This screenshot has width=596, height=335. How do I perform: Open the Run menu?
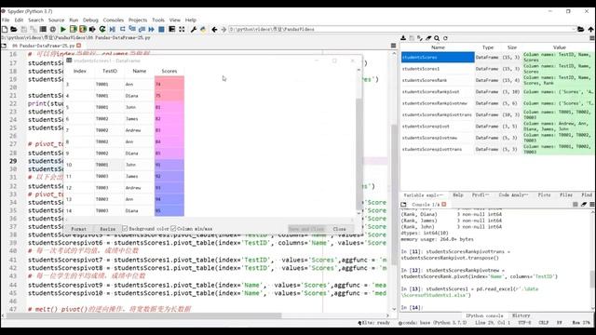pos(74,20)
